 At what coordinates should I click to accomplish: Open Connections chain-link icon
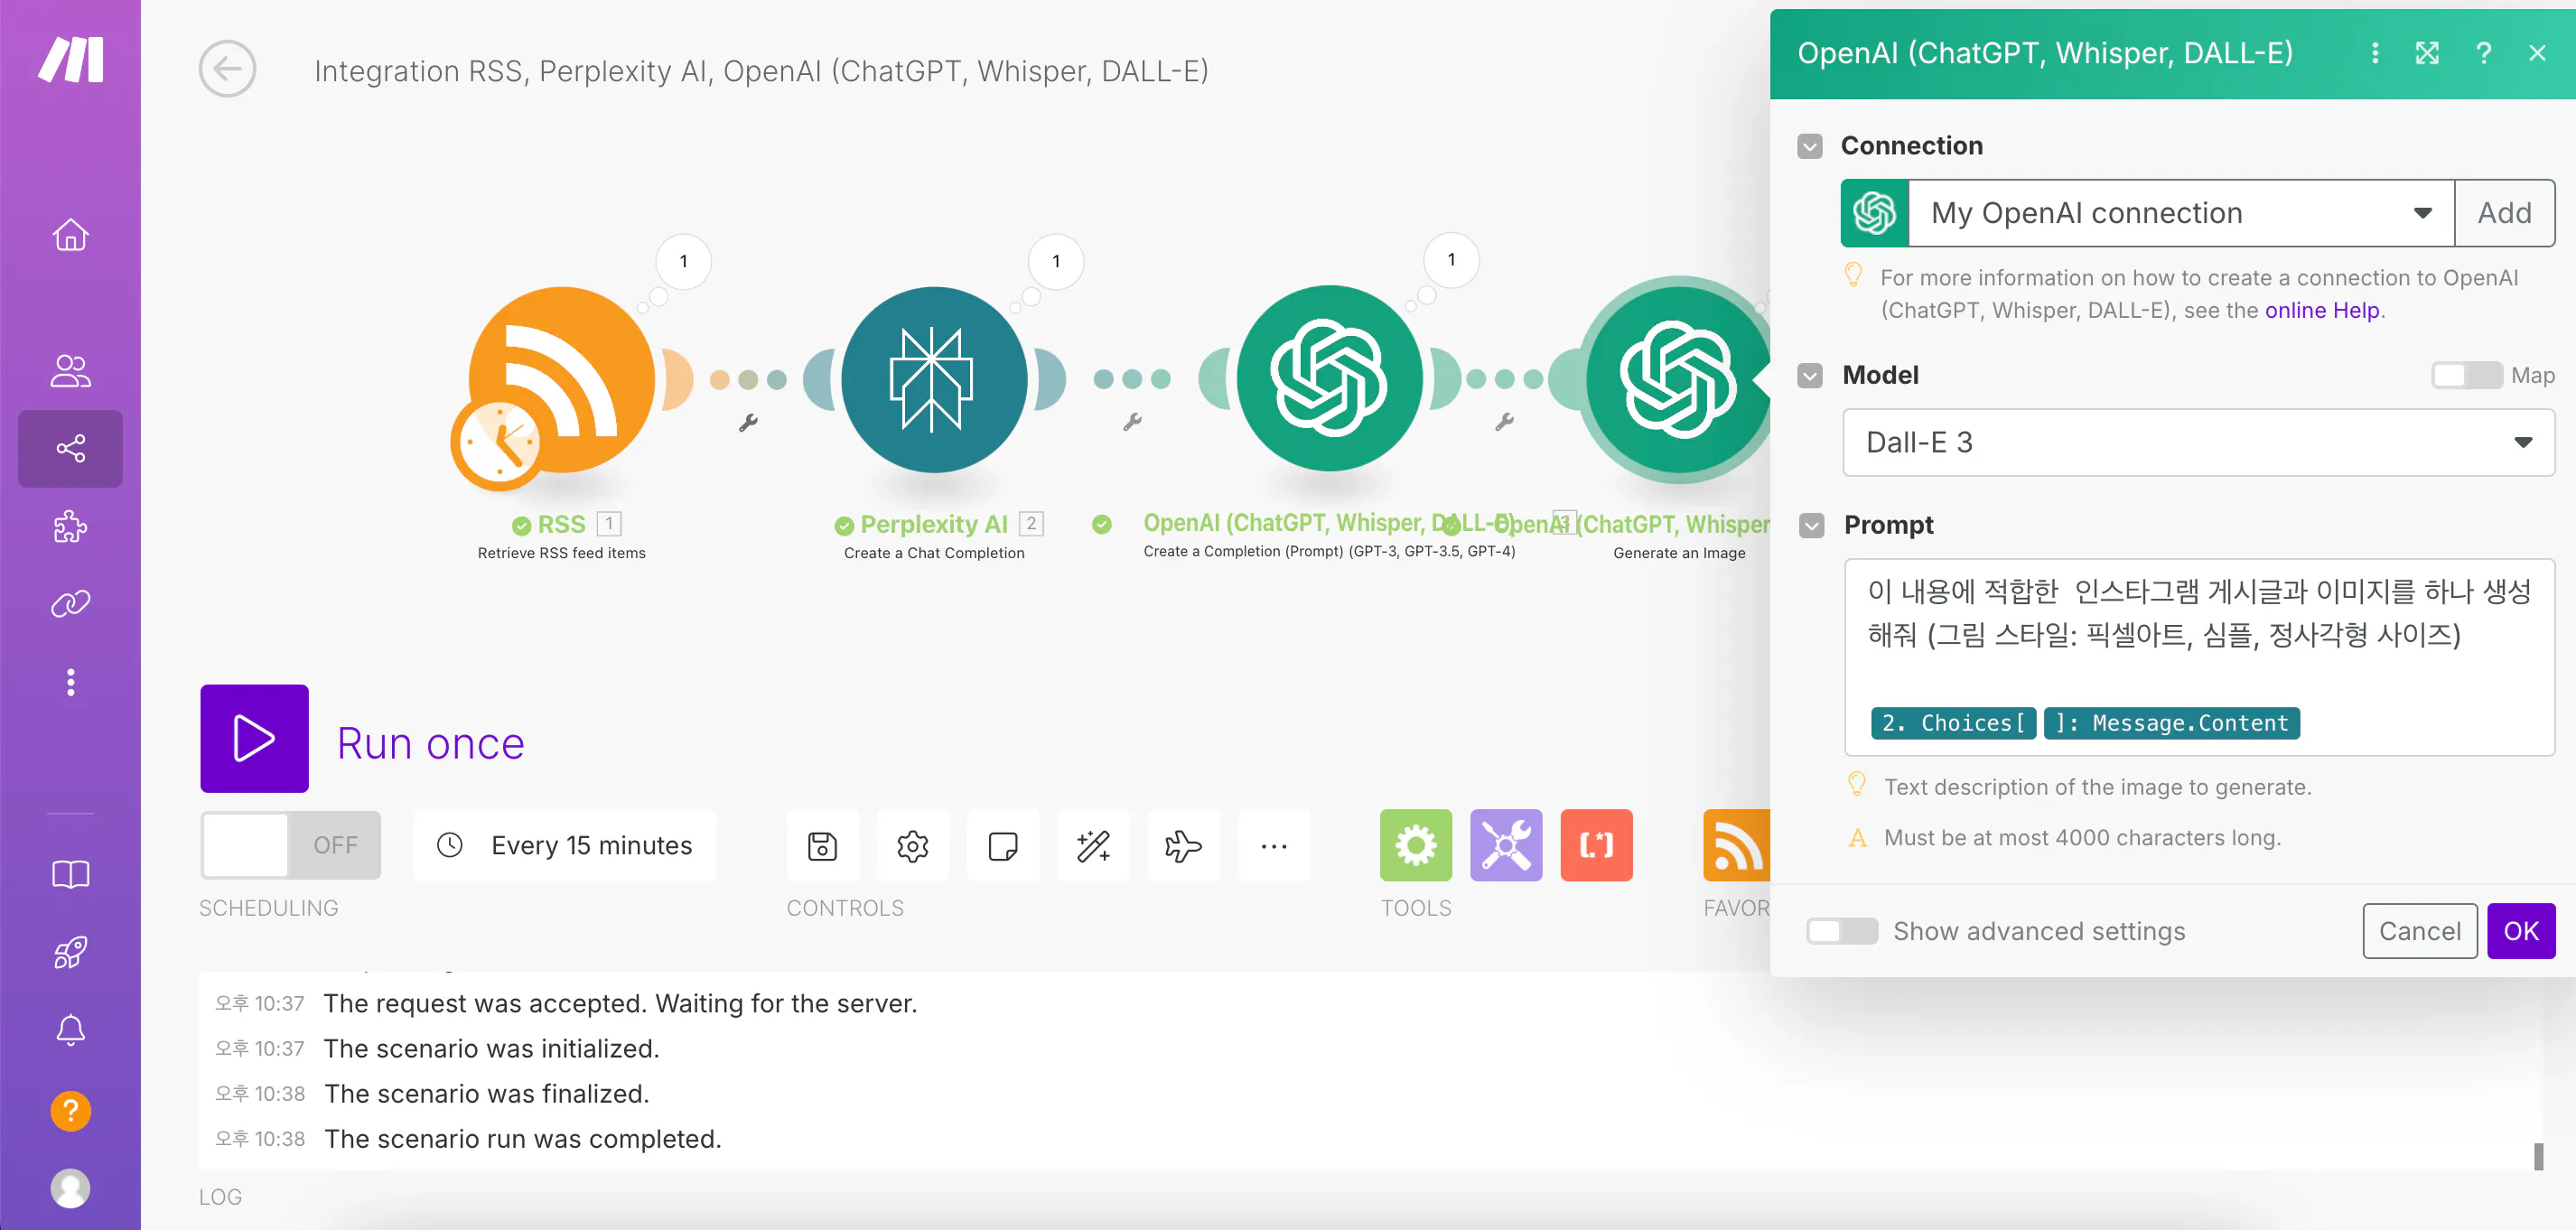[70, 604]
